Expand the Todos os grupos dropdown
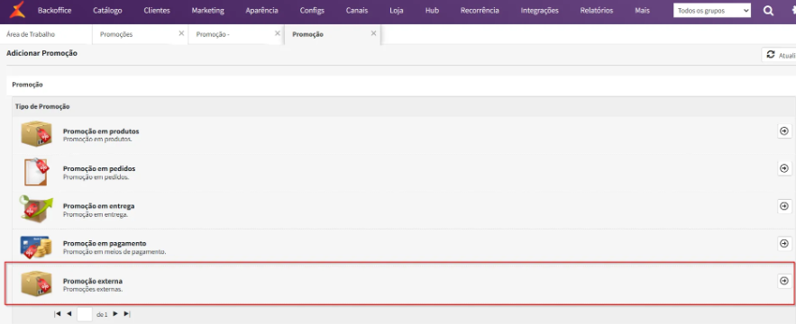The image size is (796, 324). (712, 10)
